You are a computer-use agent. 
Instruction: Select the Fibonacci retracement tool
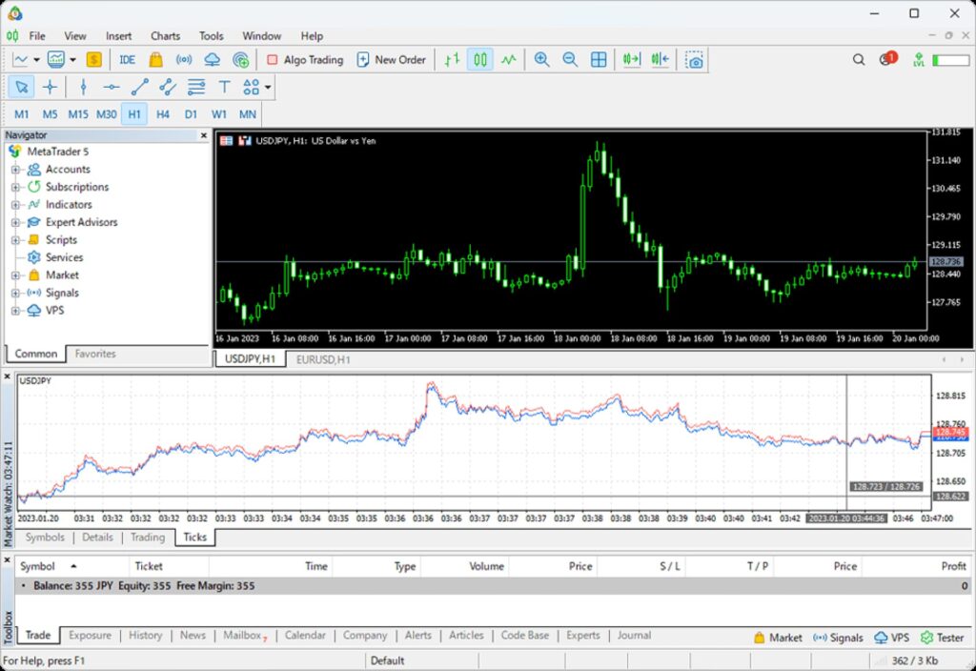(196, 87)
